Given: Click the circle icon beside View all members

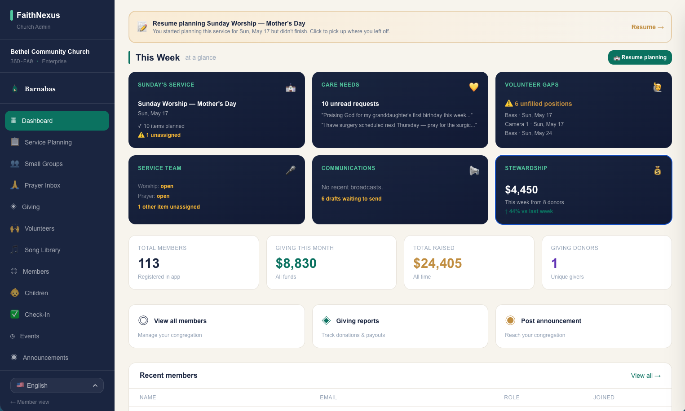Looking at the screenshot, I should (x=143, y=320).
